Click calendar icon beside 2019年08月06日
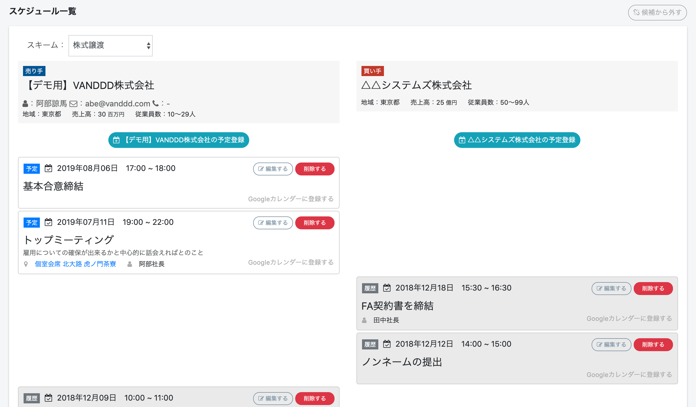This screenshot has height=407, width=696. (x=49, y=168)
